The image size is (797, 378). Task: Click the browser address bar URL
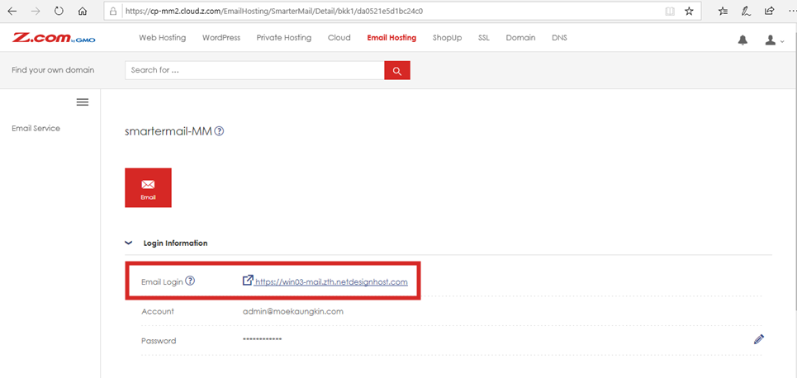273,11
